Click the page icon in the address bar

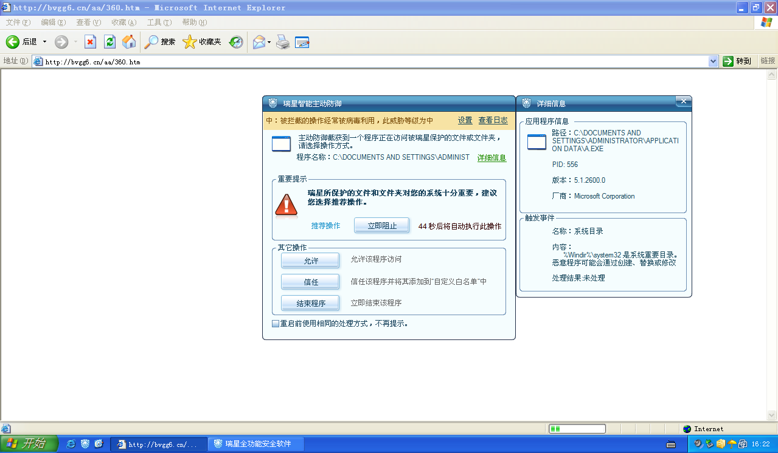pos(38,61)
